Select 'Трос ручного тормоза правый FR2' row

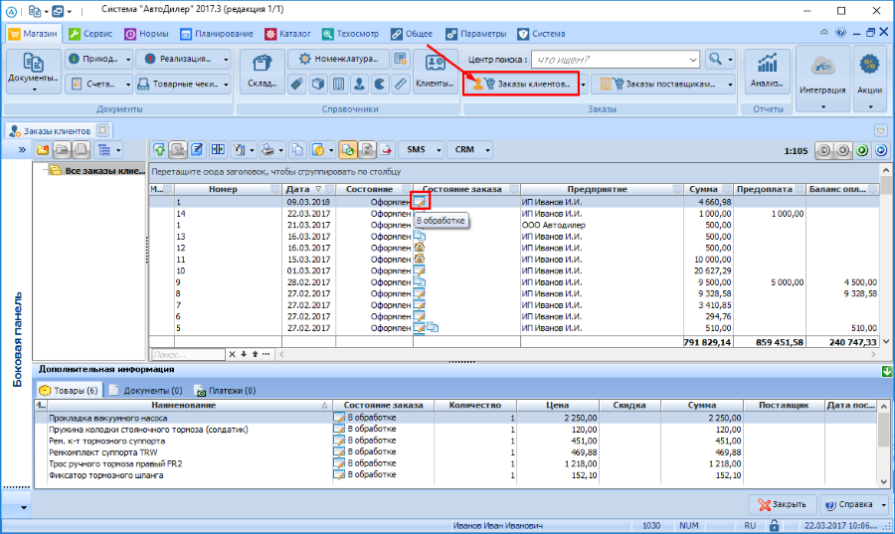pos(455,463)
